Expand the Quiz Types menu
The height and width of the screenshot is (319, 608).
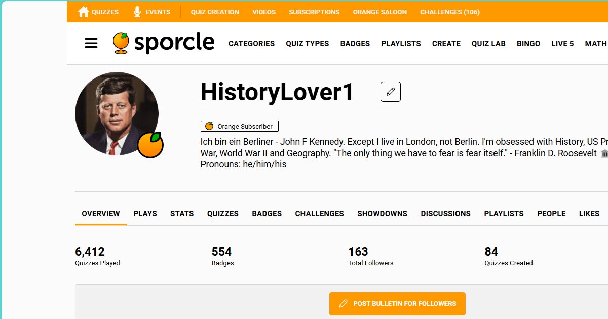pyautogui.click(x=308, y=44)
